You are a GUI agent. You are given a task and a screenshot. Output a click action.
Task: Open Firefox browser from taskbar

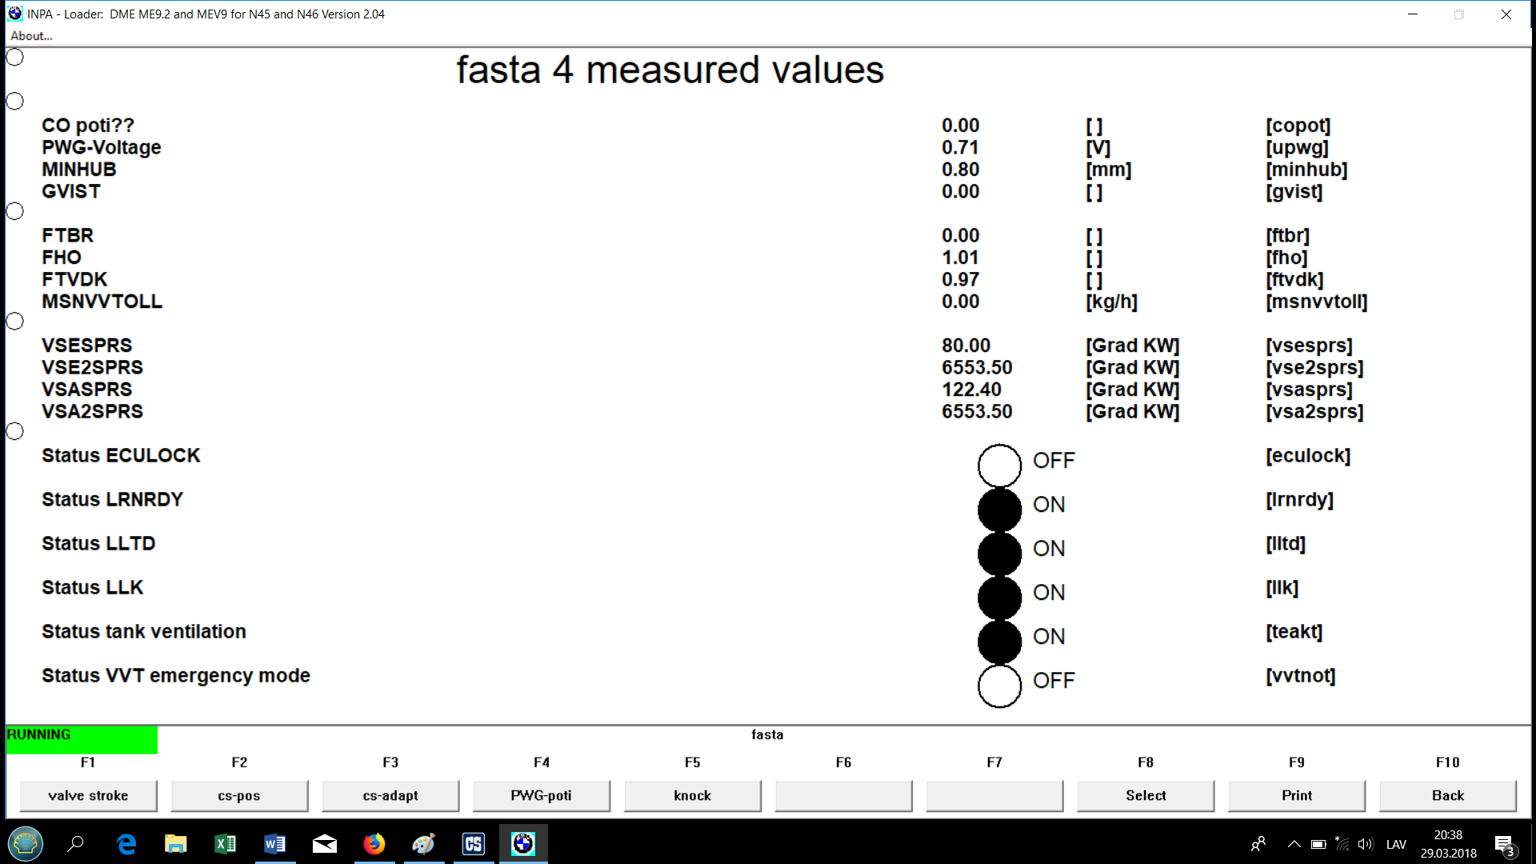pyautogui.click(x=374, y=844)
